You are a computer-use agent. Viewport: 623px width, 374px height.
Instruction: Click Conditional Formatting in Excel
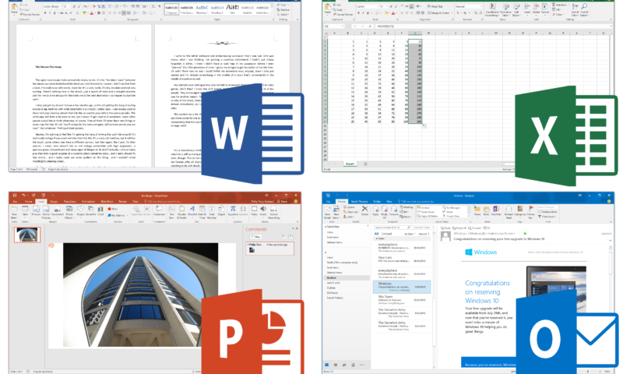[x=492, y=10]
